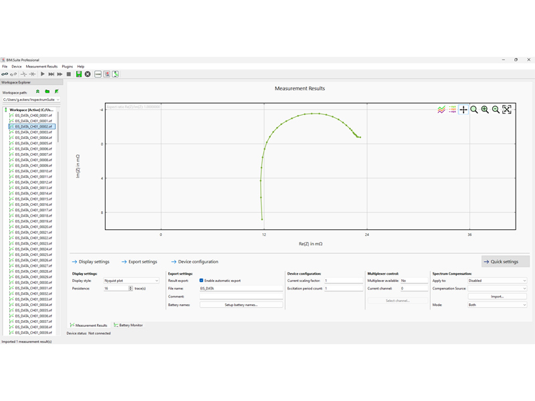The height and width of the screenshot is (401, 535).
Task: Click the zoom out magnifier on plot
Action: (496, 110)
